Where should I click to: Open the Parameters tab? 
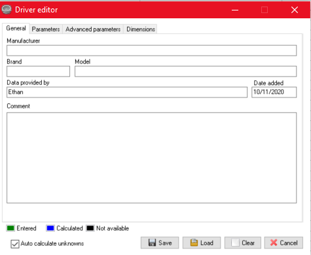pos(46,29)
